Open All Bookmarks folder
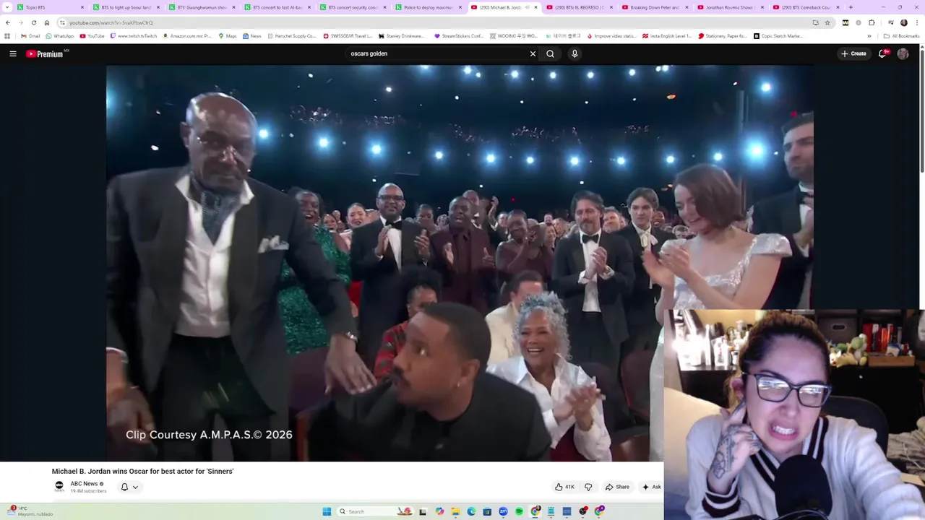The height and width of the screenshot is (520, 925). click(901, 35)
